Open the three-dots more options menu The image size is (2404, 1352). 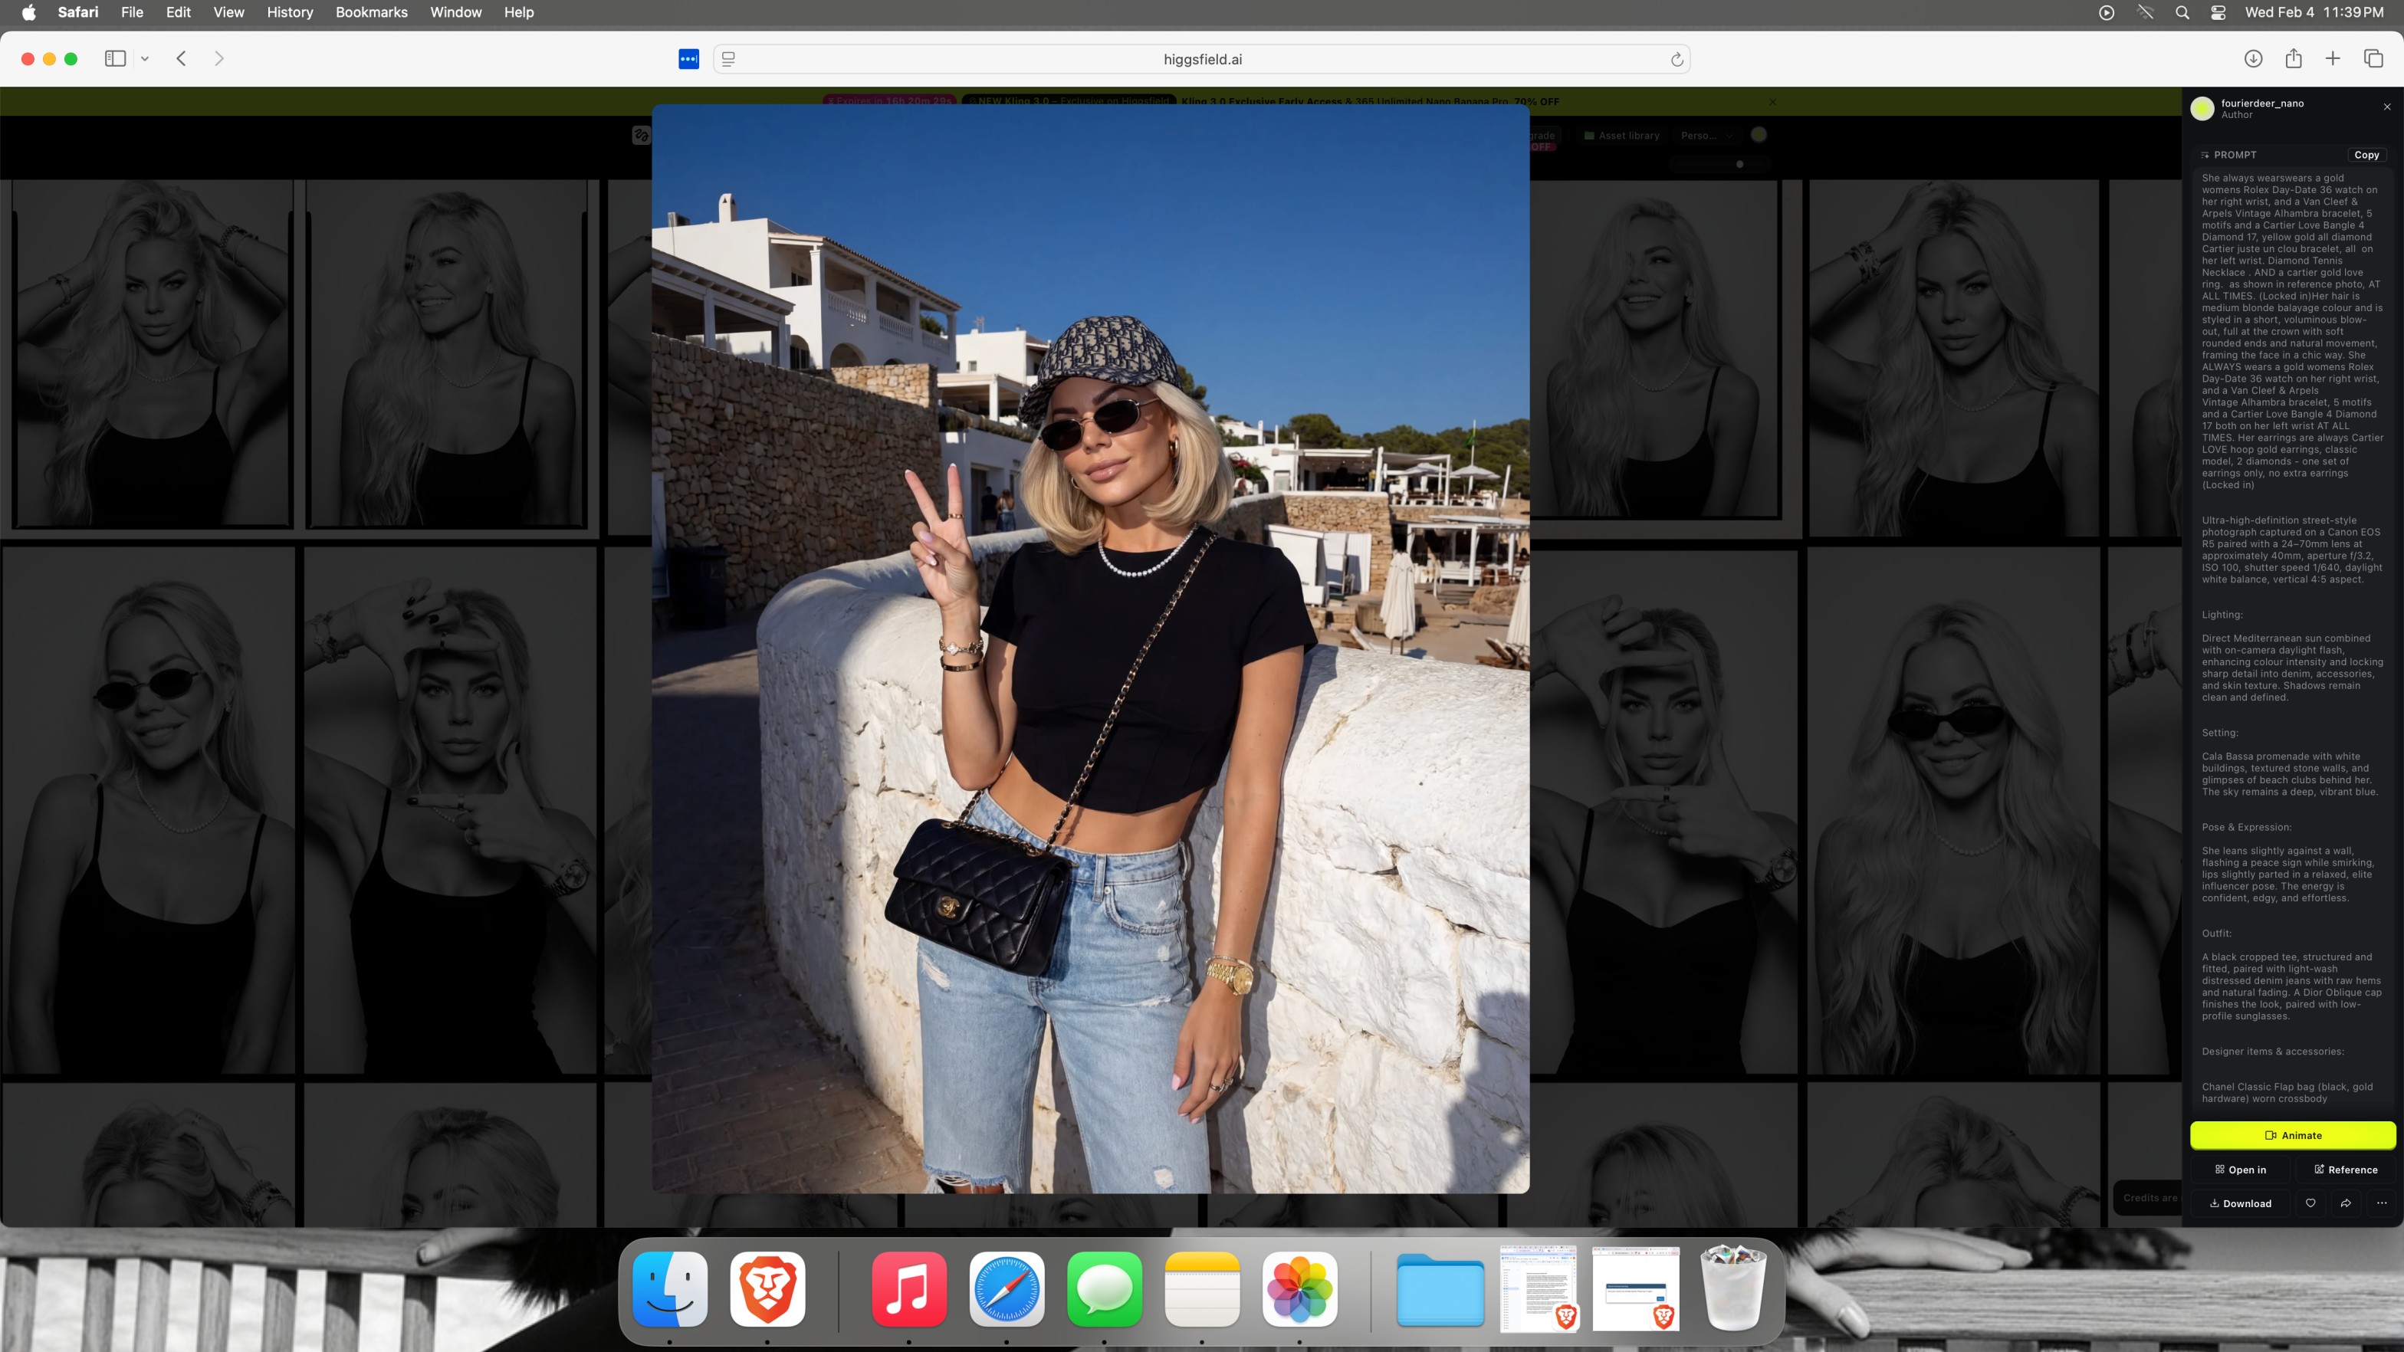click(x=2382, y=1203)
